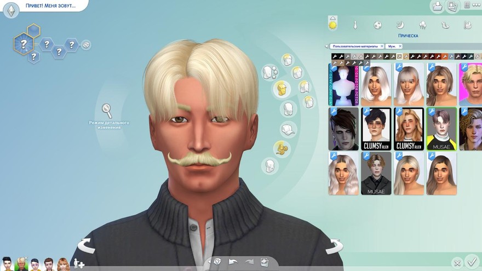The image size is (482, 271).
Task: Confirm Sim with the checkmark button
Action: pos(471,262)
